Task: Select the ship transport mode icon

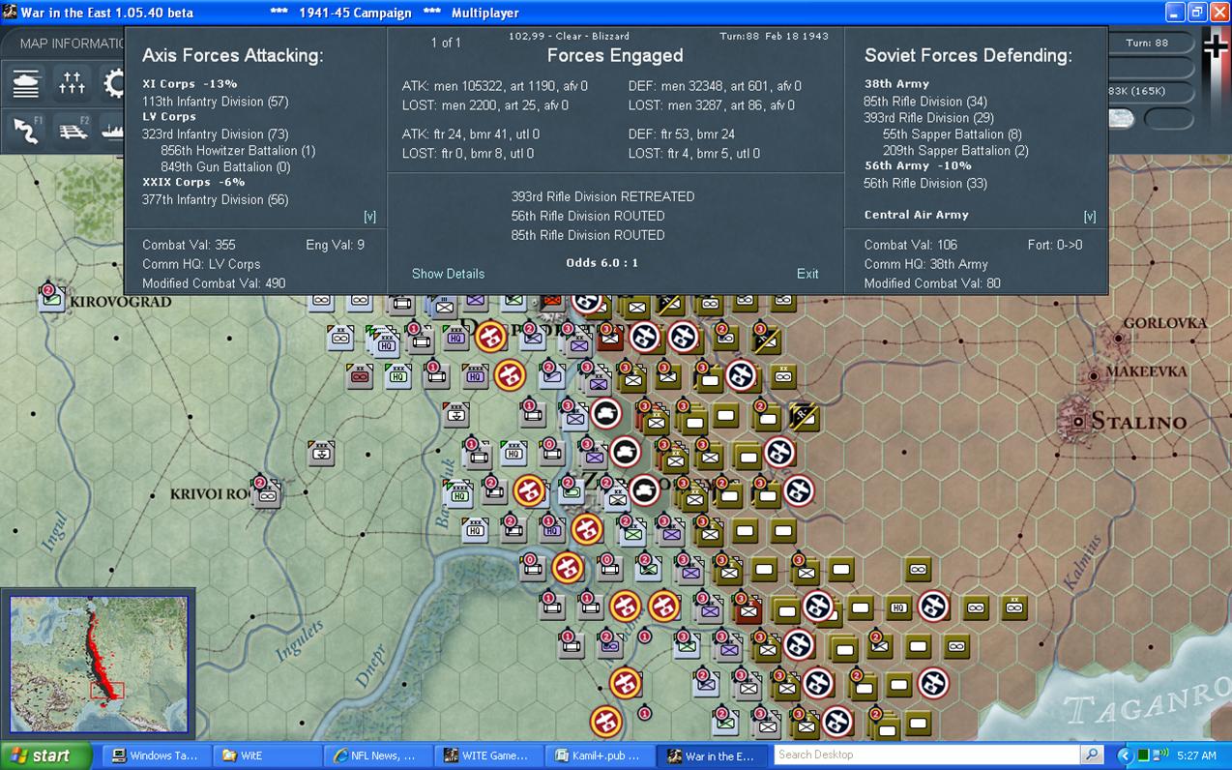Action: pyautogui.click(x=112, y=131)
